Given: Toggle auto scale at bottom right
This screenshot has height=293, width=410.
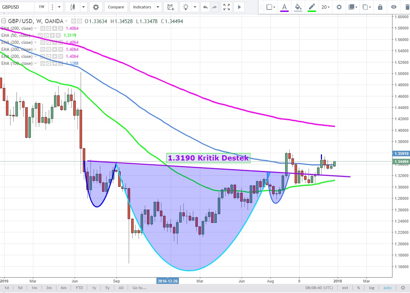Looking at the screenshot, I should click(387, 288).
